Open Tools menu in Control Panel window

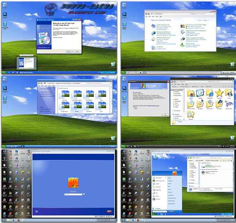157,16
